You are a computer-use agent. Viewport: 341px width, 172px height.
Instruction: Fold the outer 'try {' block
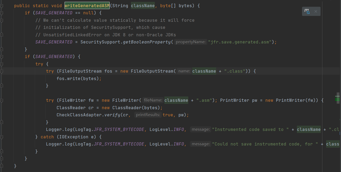coord(1,64)
